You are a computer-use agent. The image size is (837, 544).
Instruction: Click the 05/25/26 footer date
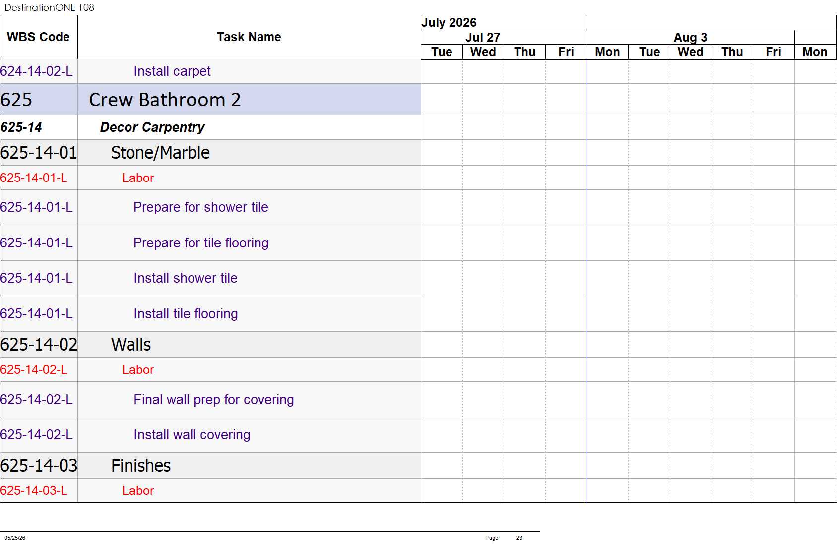[15, 538]
